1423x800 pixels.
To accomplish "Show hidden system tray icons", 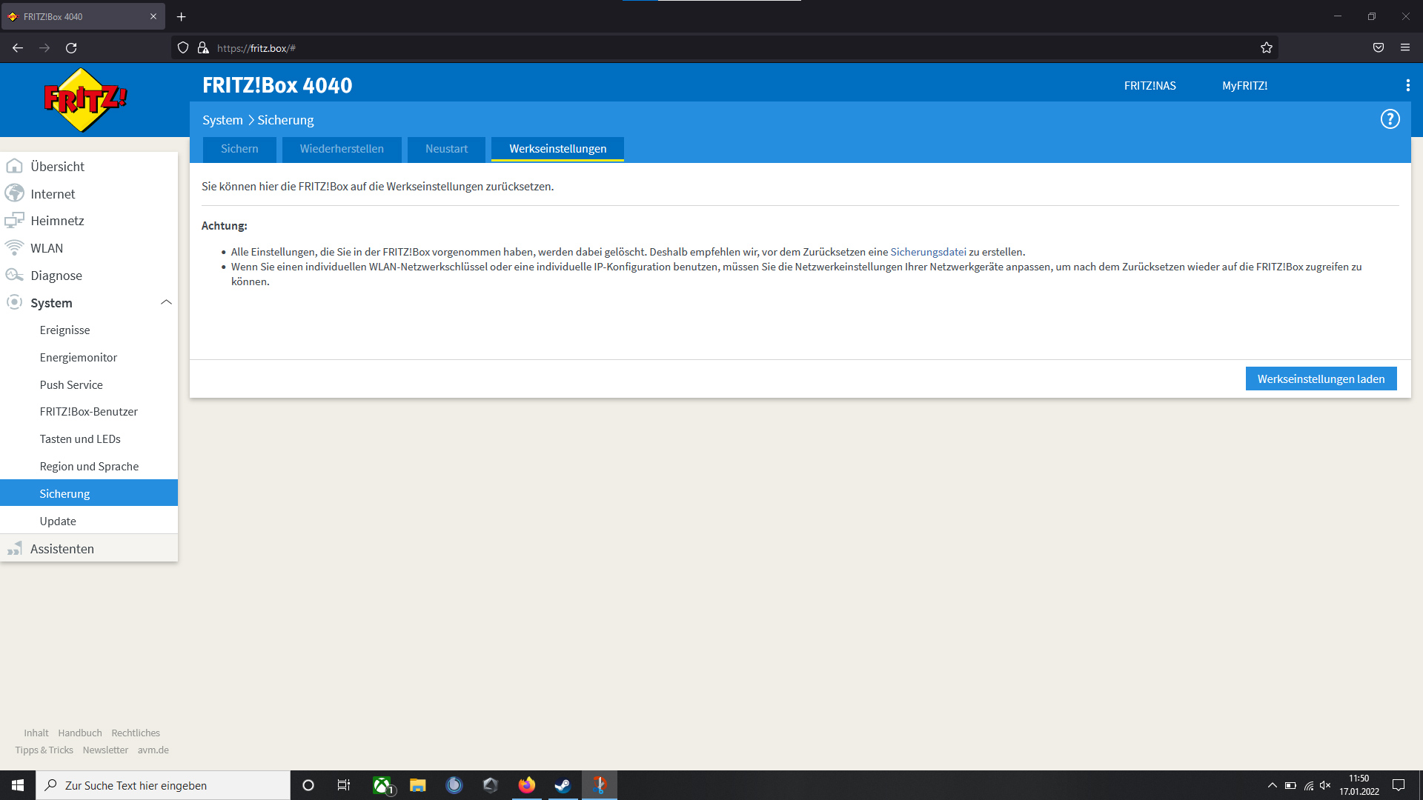I will pyautogui.click(x=1272, y=785).
